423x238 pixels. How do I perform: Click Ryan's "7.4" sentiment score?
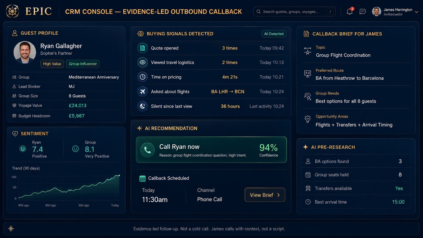pos(37,149)
